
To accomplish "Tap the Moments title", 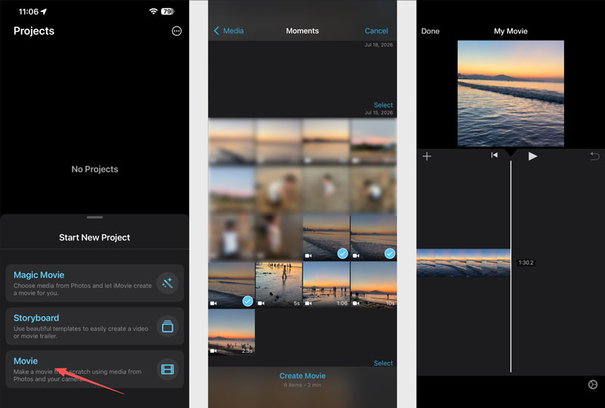I will (302, 31).
